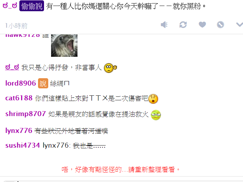Mute this plurk with speaker icon
Screen dimensions: 243x182
[x=164, y=25]
